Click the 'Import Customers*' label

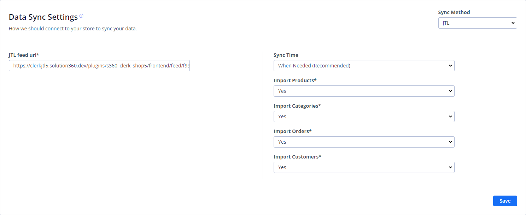297,157
